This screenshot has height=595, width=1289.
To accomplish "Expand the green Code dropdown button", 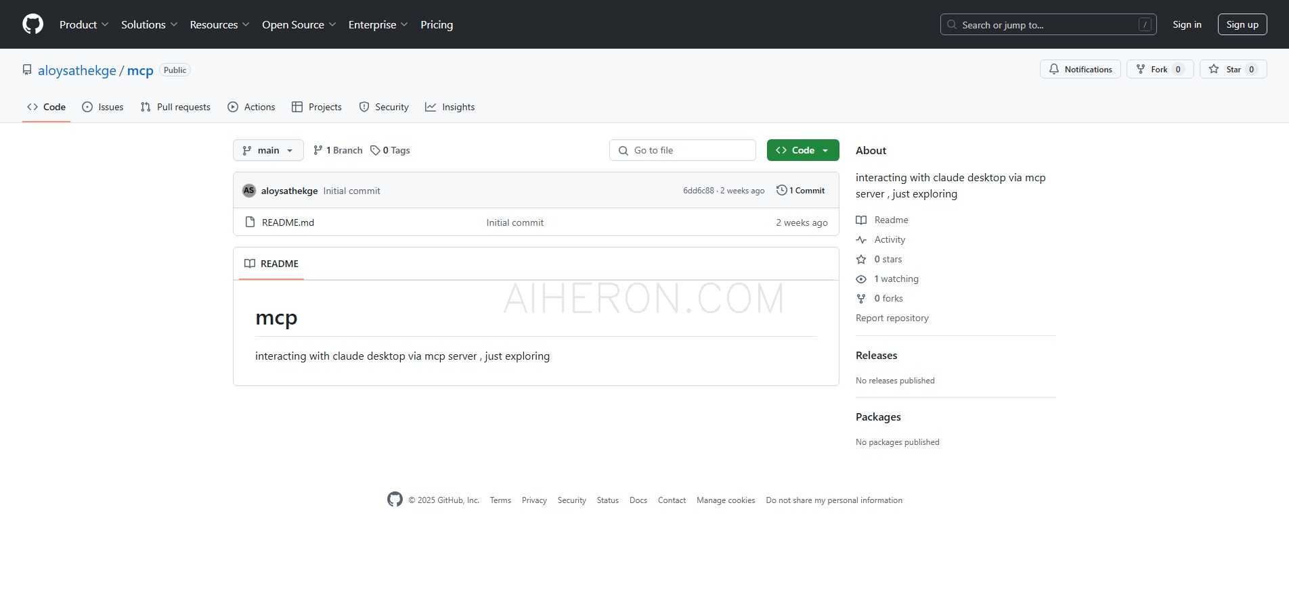I will (803, 150).
